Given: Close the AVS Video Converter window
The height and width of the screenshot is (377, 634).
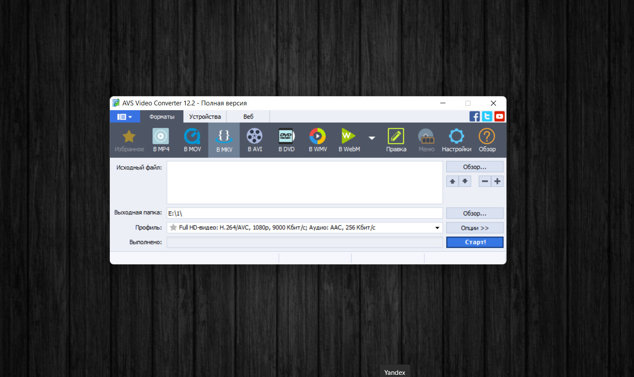Looking at the screenshot, I should (493, 103).
